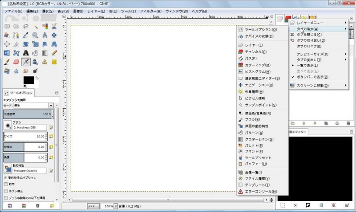Select the Blend gradient tool

(x=45, y=53)
